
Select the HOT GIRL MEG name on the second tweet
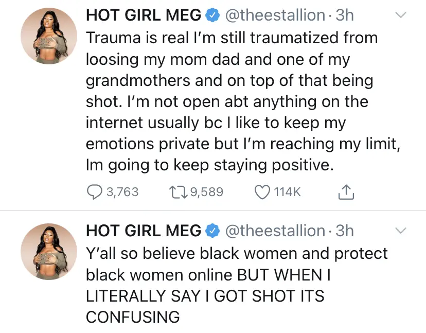[x=143, y=231]
